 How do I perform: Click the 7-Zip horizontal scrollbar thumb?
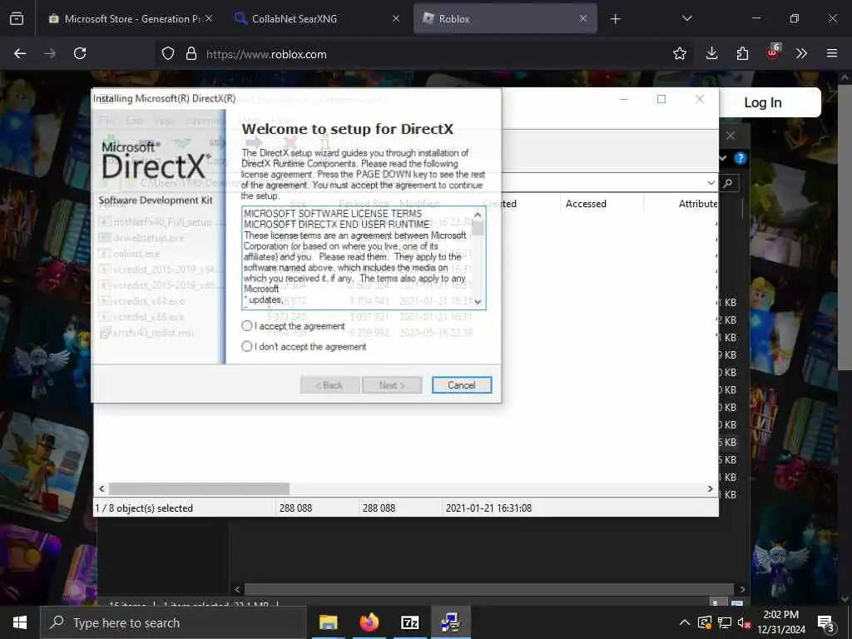tap(199, 488)
